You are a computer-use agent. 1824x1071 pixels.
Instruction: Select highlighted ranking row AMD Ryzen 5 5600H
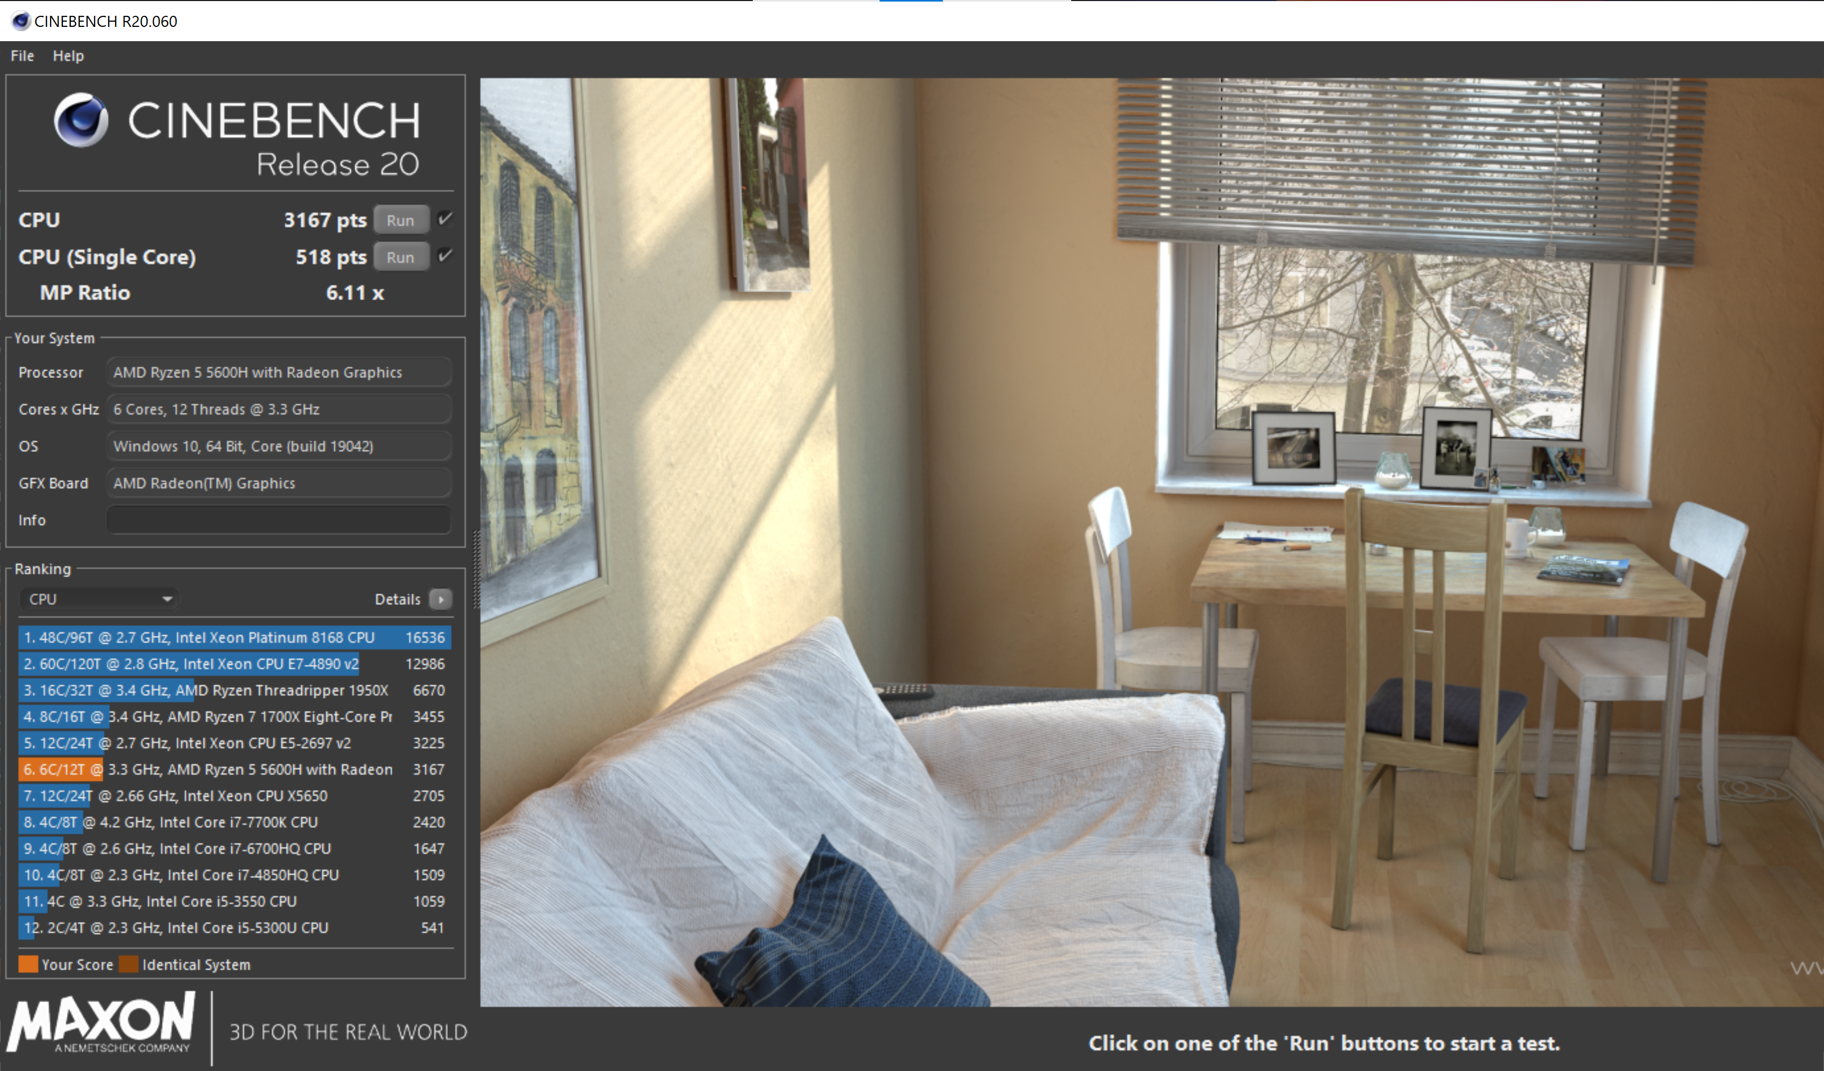(x=234, y=769)
